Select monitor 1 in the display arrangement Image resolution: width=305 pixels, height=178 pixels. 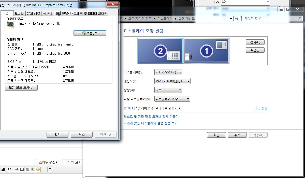207,51
